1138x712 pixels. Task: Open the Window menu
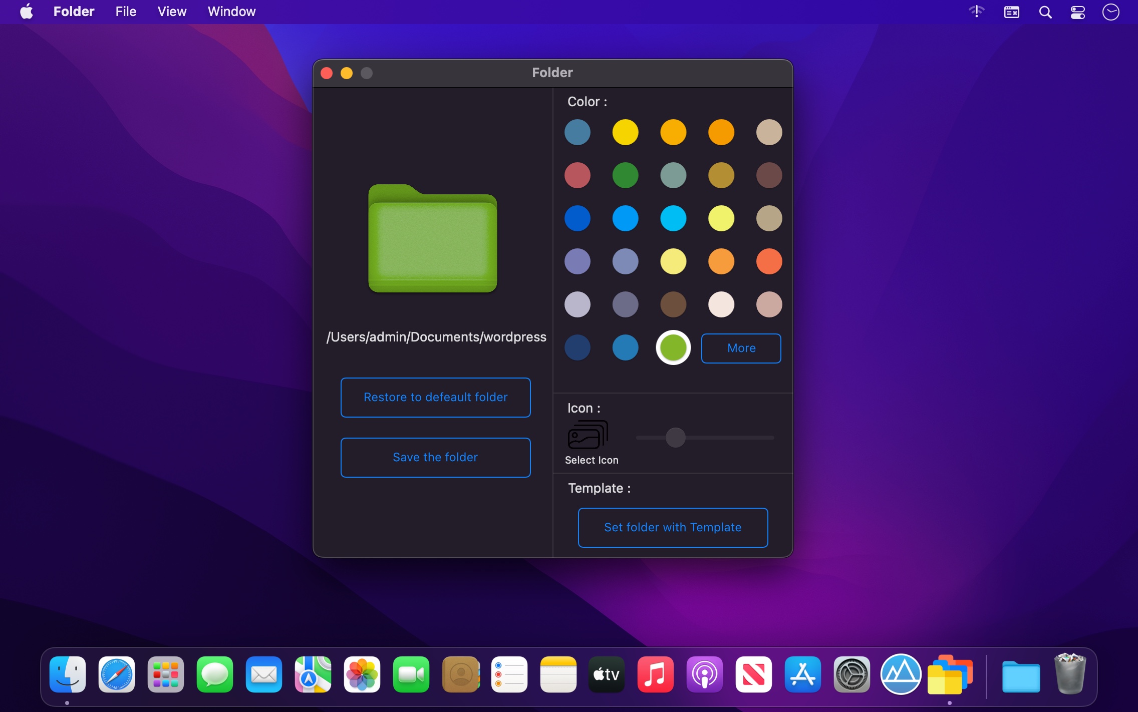click(x=231, y=11)
